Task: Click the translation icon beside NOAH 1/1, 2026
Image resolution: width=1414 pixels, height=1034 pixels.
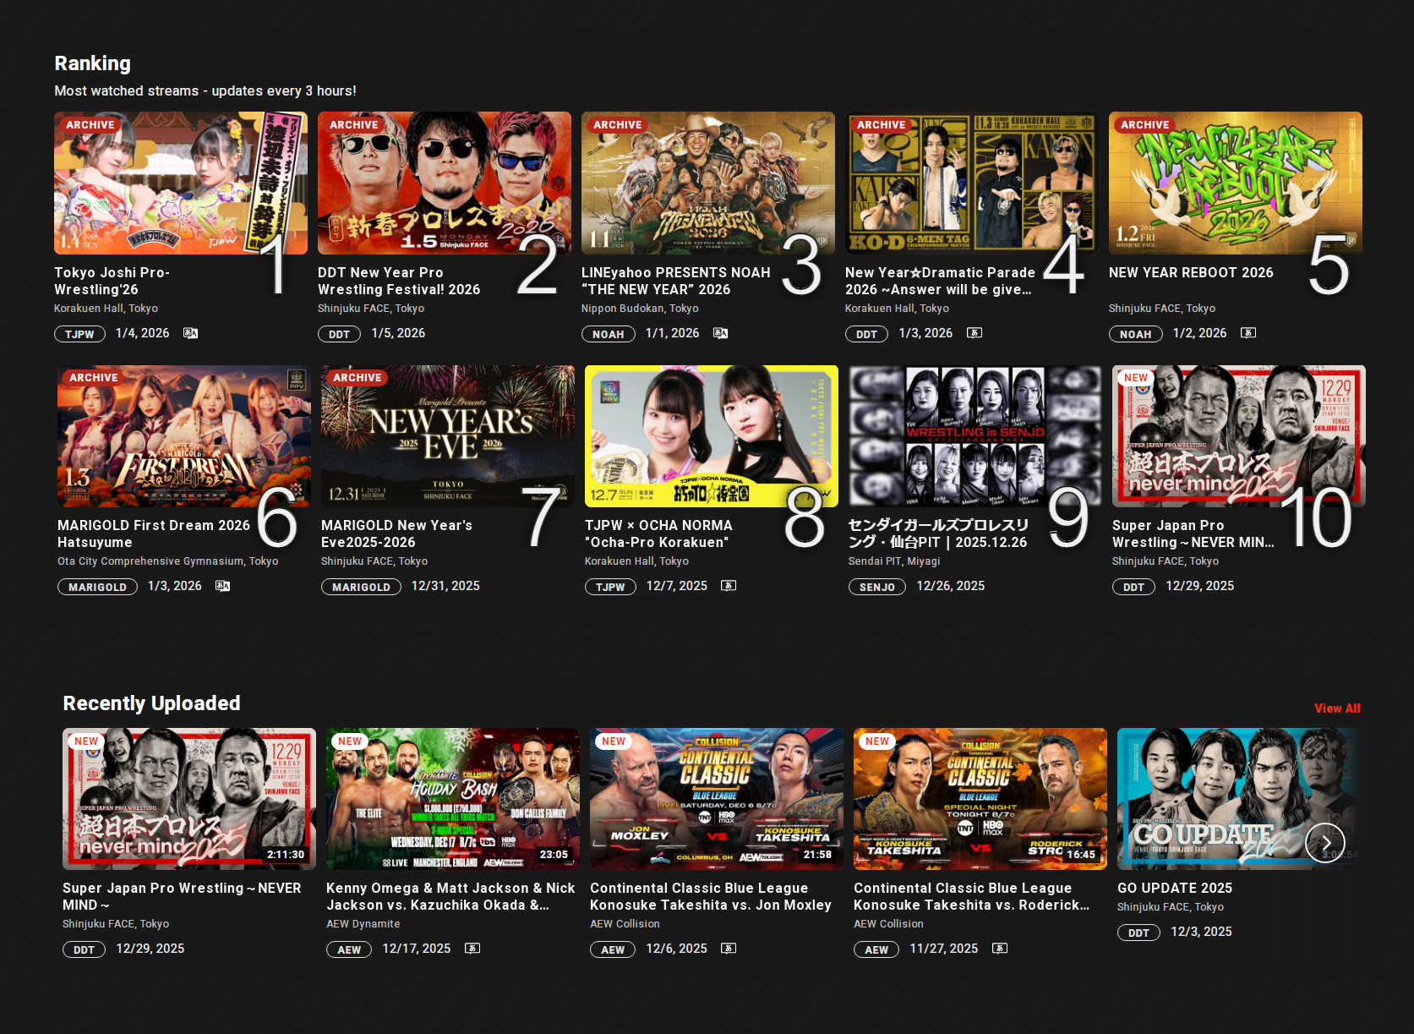Action: 720,333
